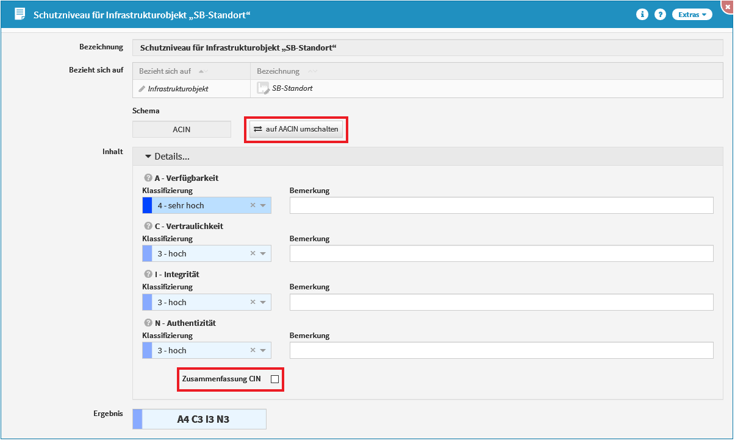Viewport: 735px width, 441px height.
Task: Clear the Verfügbarkeit classification with X
Action: pyautogui.click(x=253, y=206)
